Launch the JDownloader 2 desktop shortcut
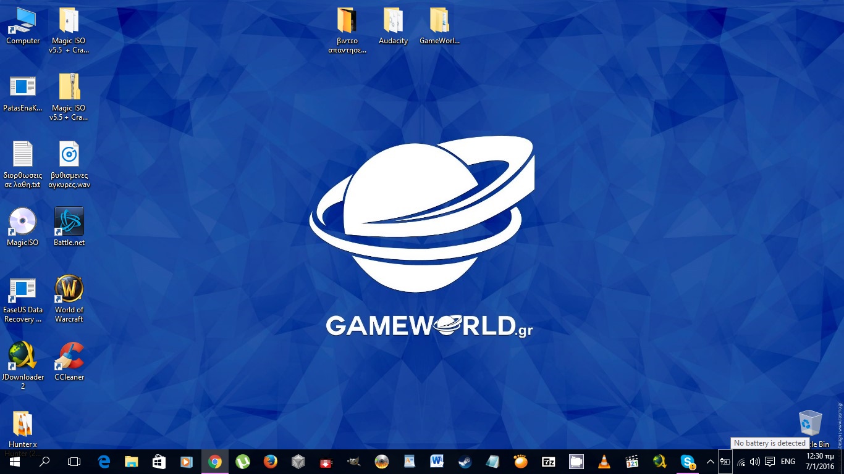Screen dimensions: 844x474 tap(23, 367)
